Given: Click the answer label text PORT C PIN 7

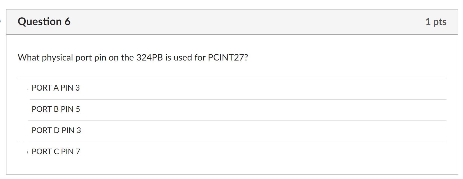Looking at the screenshot, I should (56, 152).
